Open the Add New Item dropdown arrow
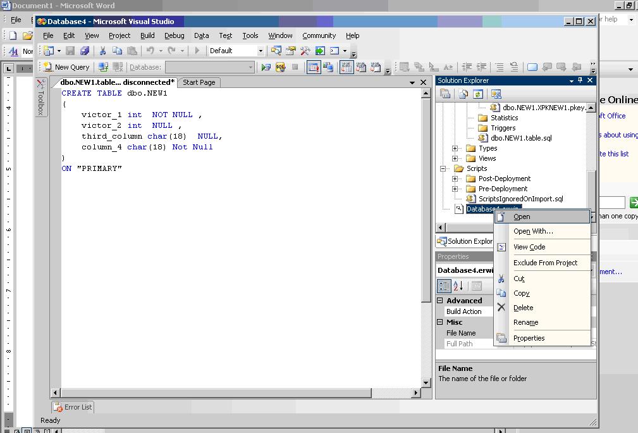The image size is (638, 433). coord(59,51)
